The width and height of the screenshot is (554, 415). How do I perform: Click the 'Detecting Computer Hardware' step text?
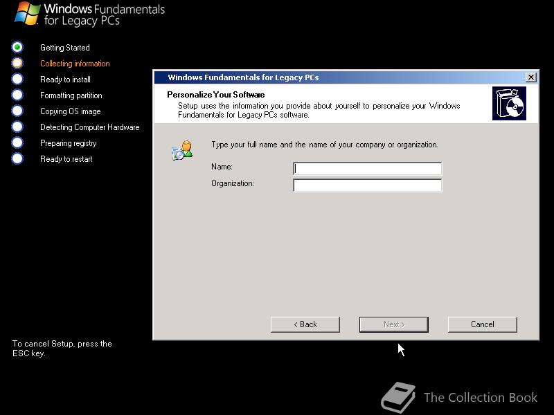click(90, 127)
